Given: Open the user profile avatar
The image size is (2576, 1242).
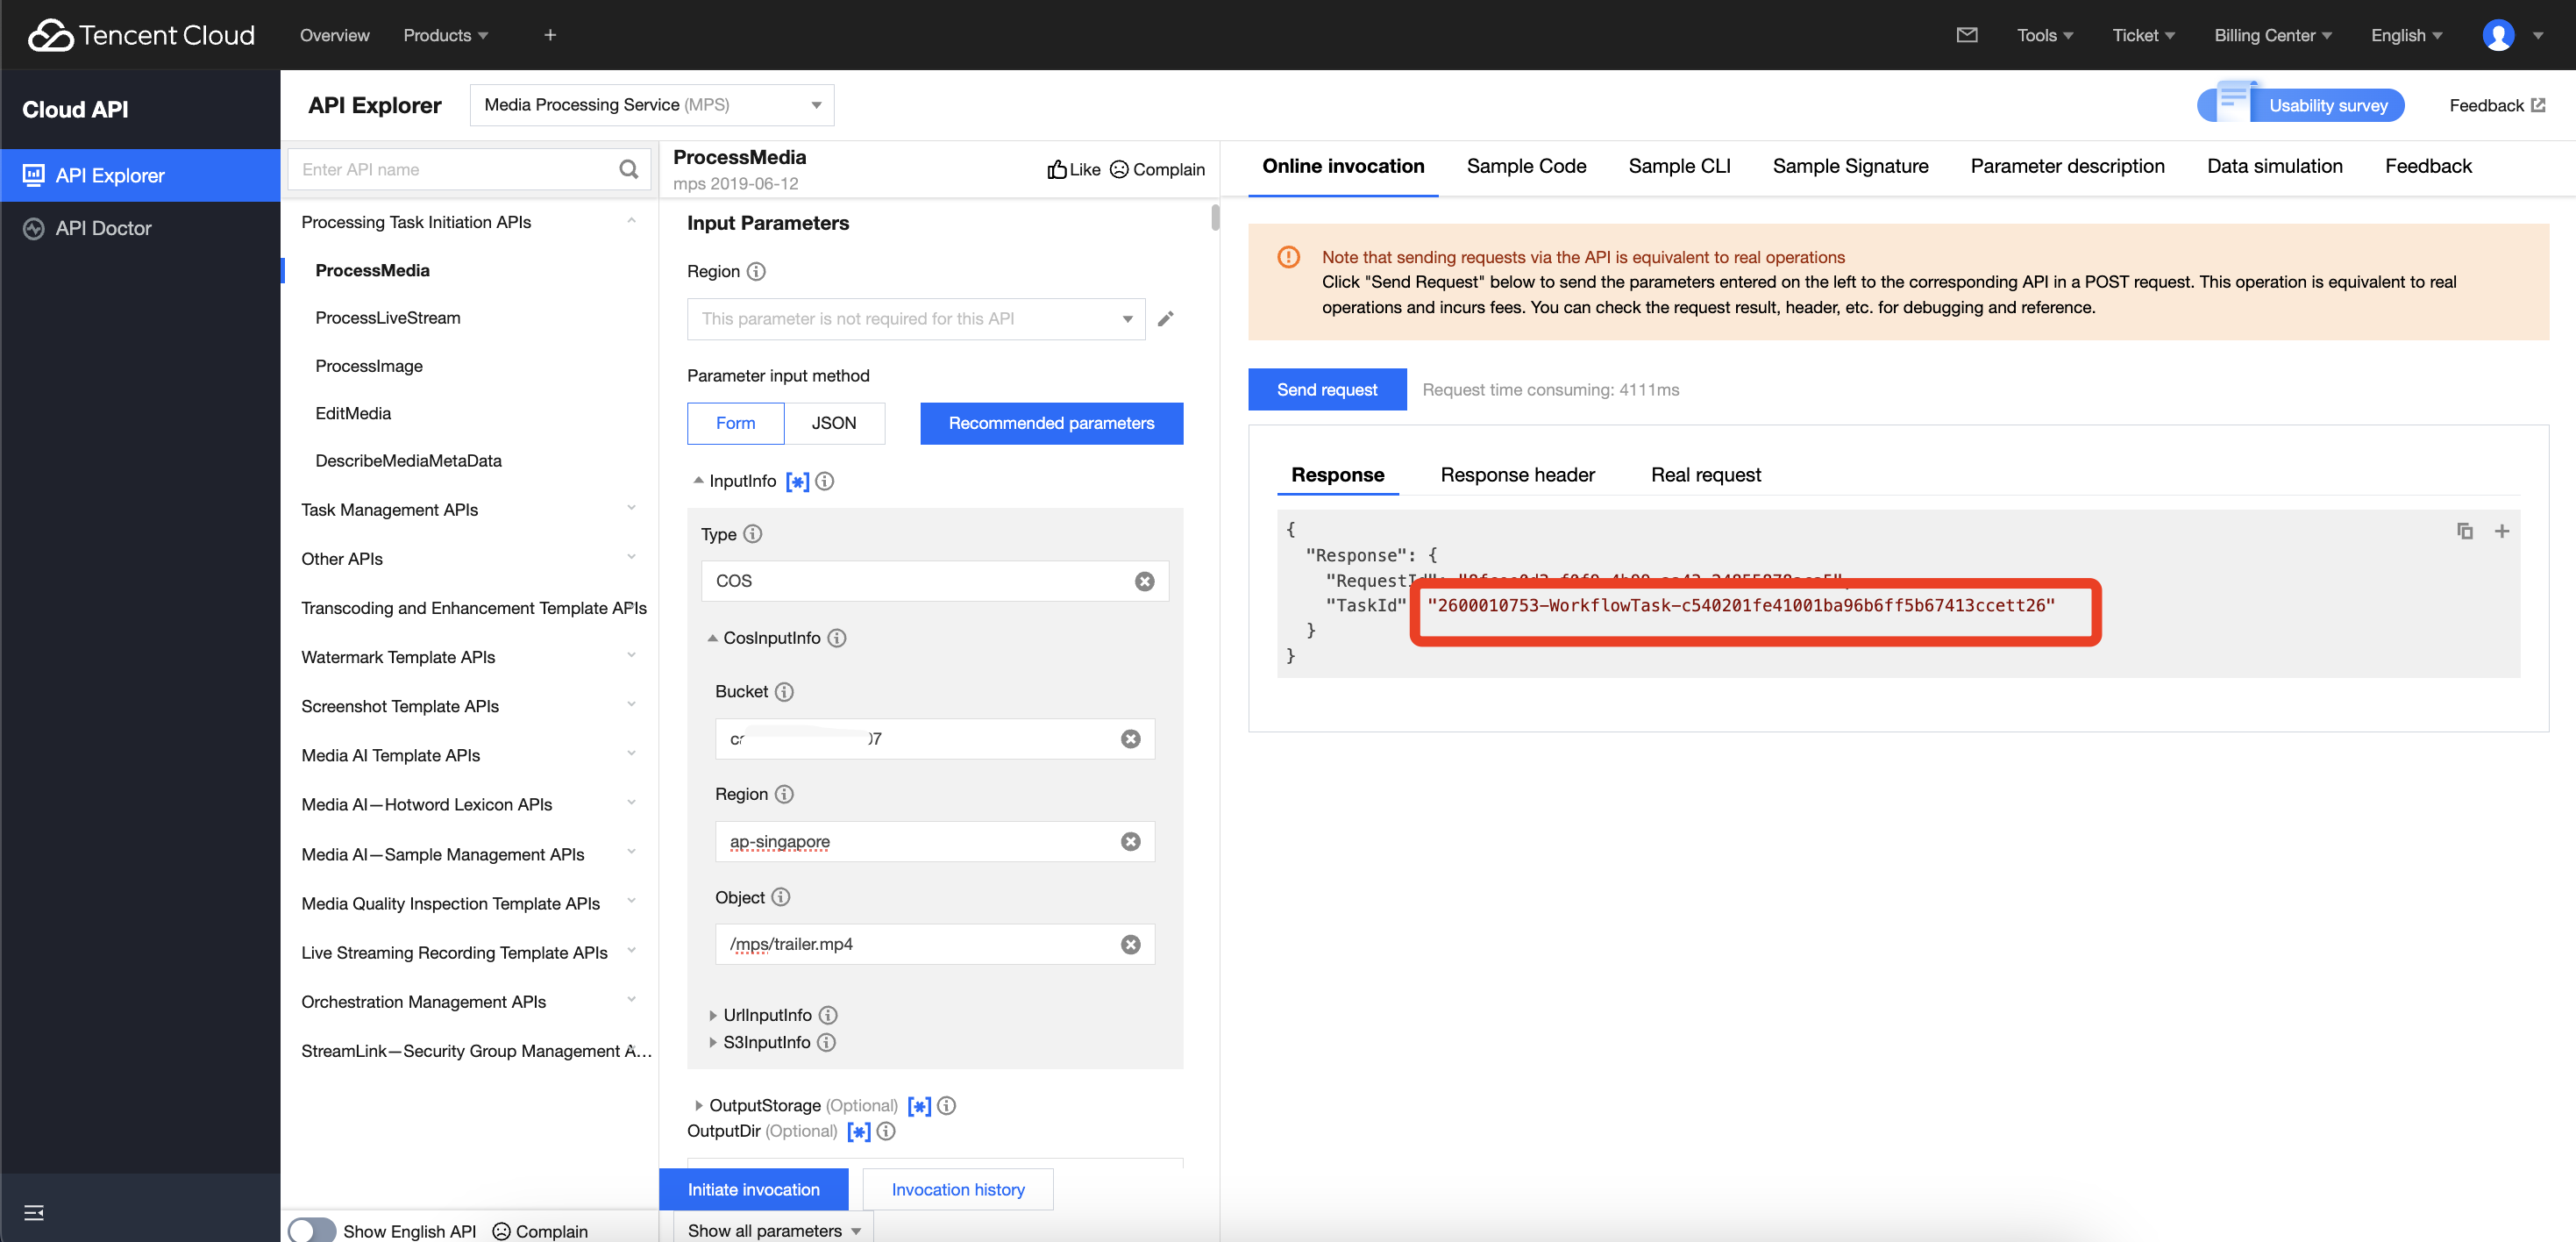Looking at the screenshot, I should (2497, 35).
